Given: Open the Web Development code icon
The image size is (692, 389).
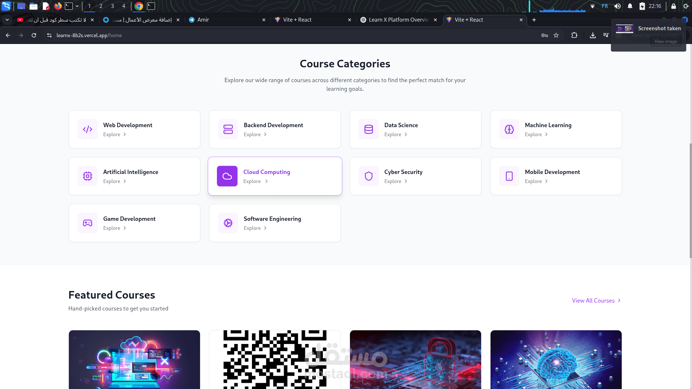Looking at the screenshot, I should pos(88,129).
